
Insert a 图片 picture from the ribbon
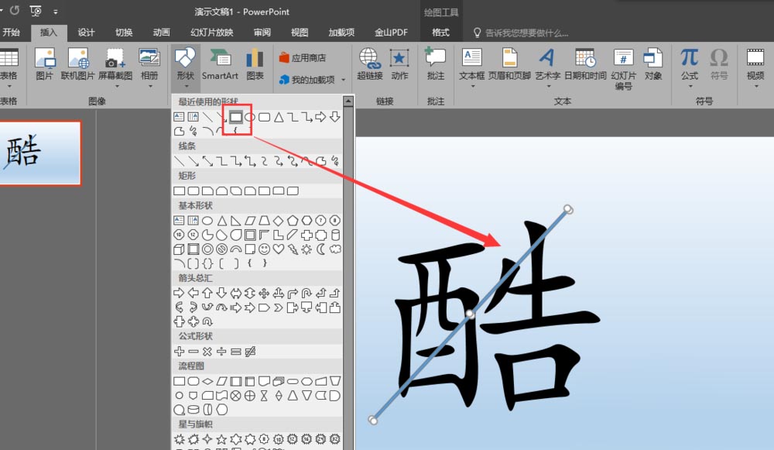44,64
